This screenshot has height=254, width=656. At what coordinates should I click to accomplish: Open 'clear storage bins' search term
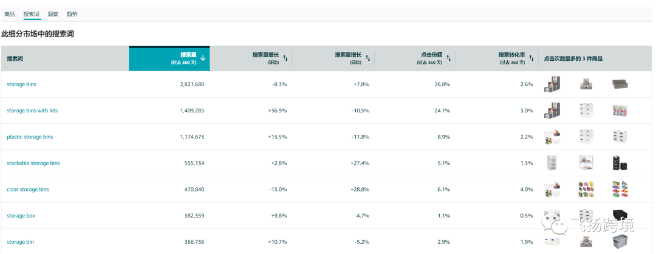[x=28, y=190]
